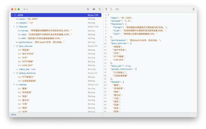Select the "文件" row in json_sources

56,58
